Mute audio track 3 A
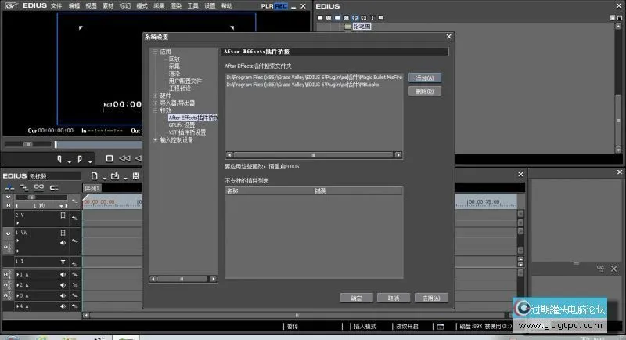The width and height of the screenshot is (626, 340). (x=63, y=295)
